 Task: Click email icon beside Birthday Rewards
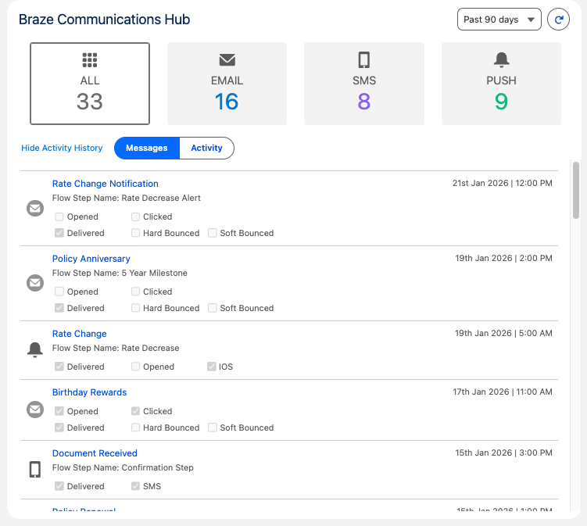35,410
